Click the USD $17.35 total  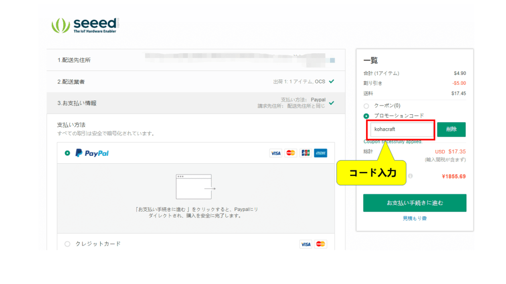pyautogui.click(x=450, y=151)
